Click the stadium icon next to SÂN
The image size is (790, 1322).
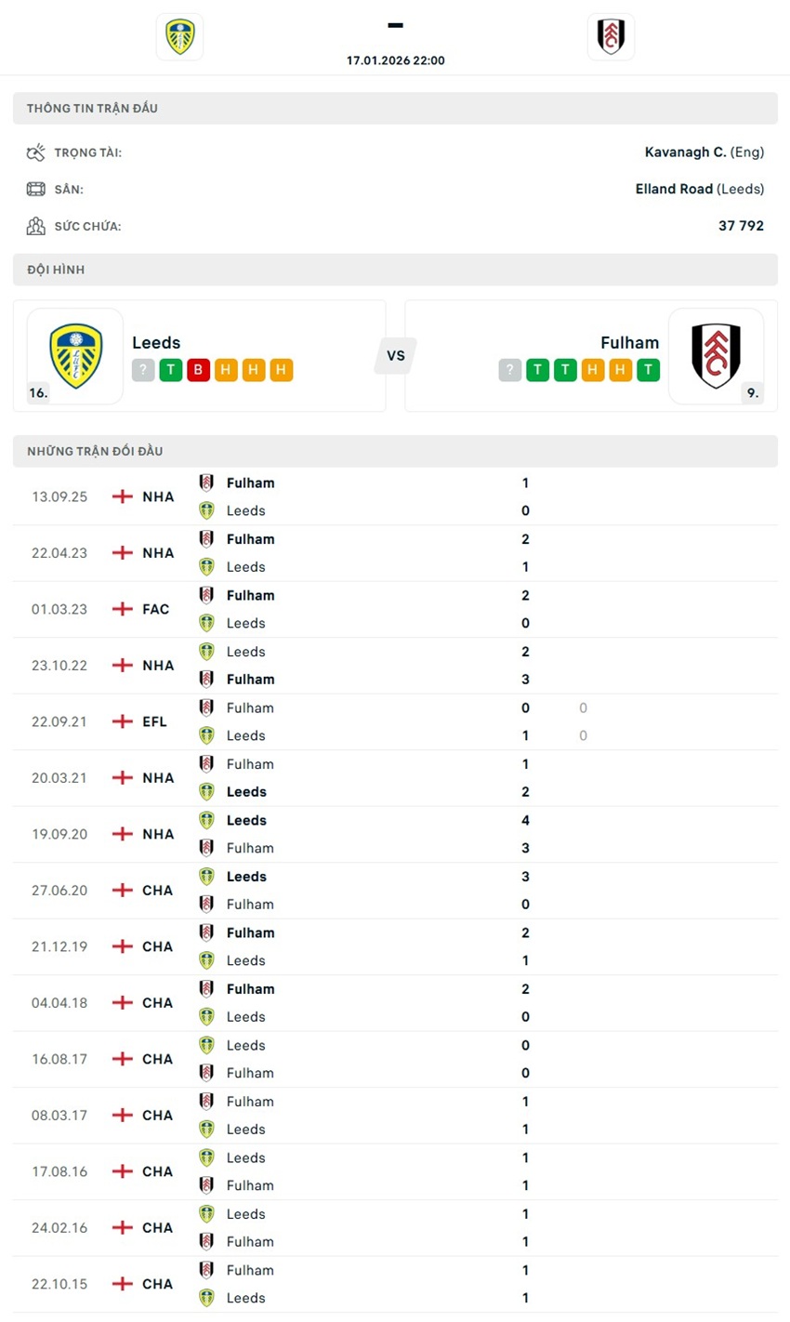point(37,189)
